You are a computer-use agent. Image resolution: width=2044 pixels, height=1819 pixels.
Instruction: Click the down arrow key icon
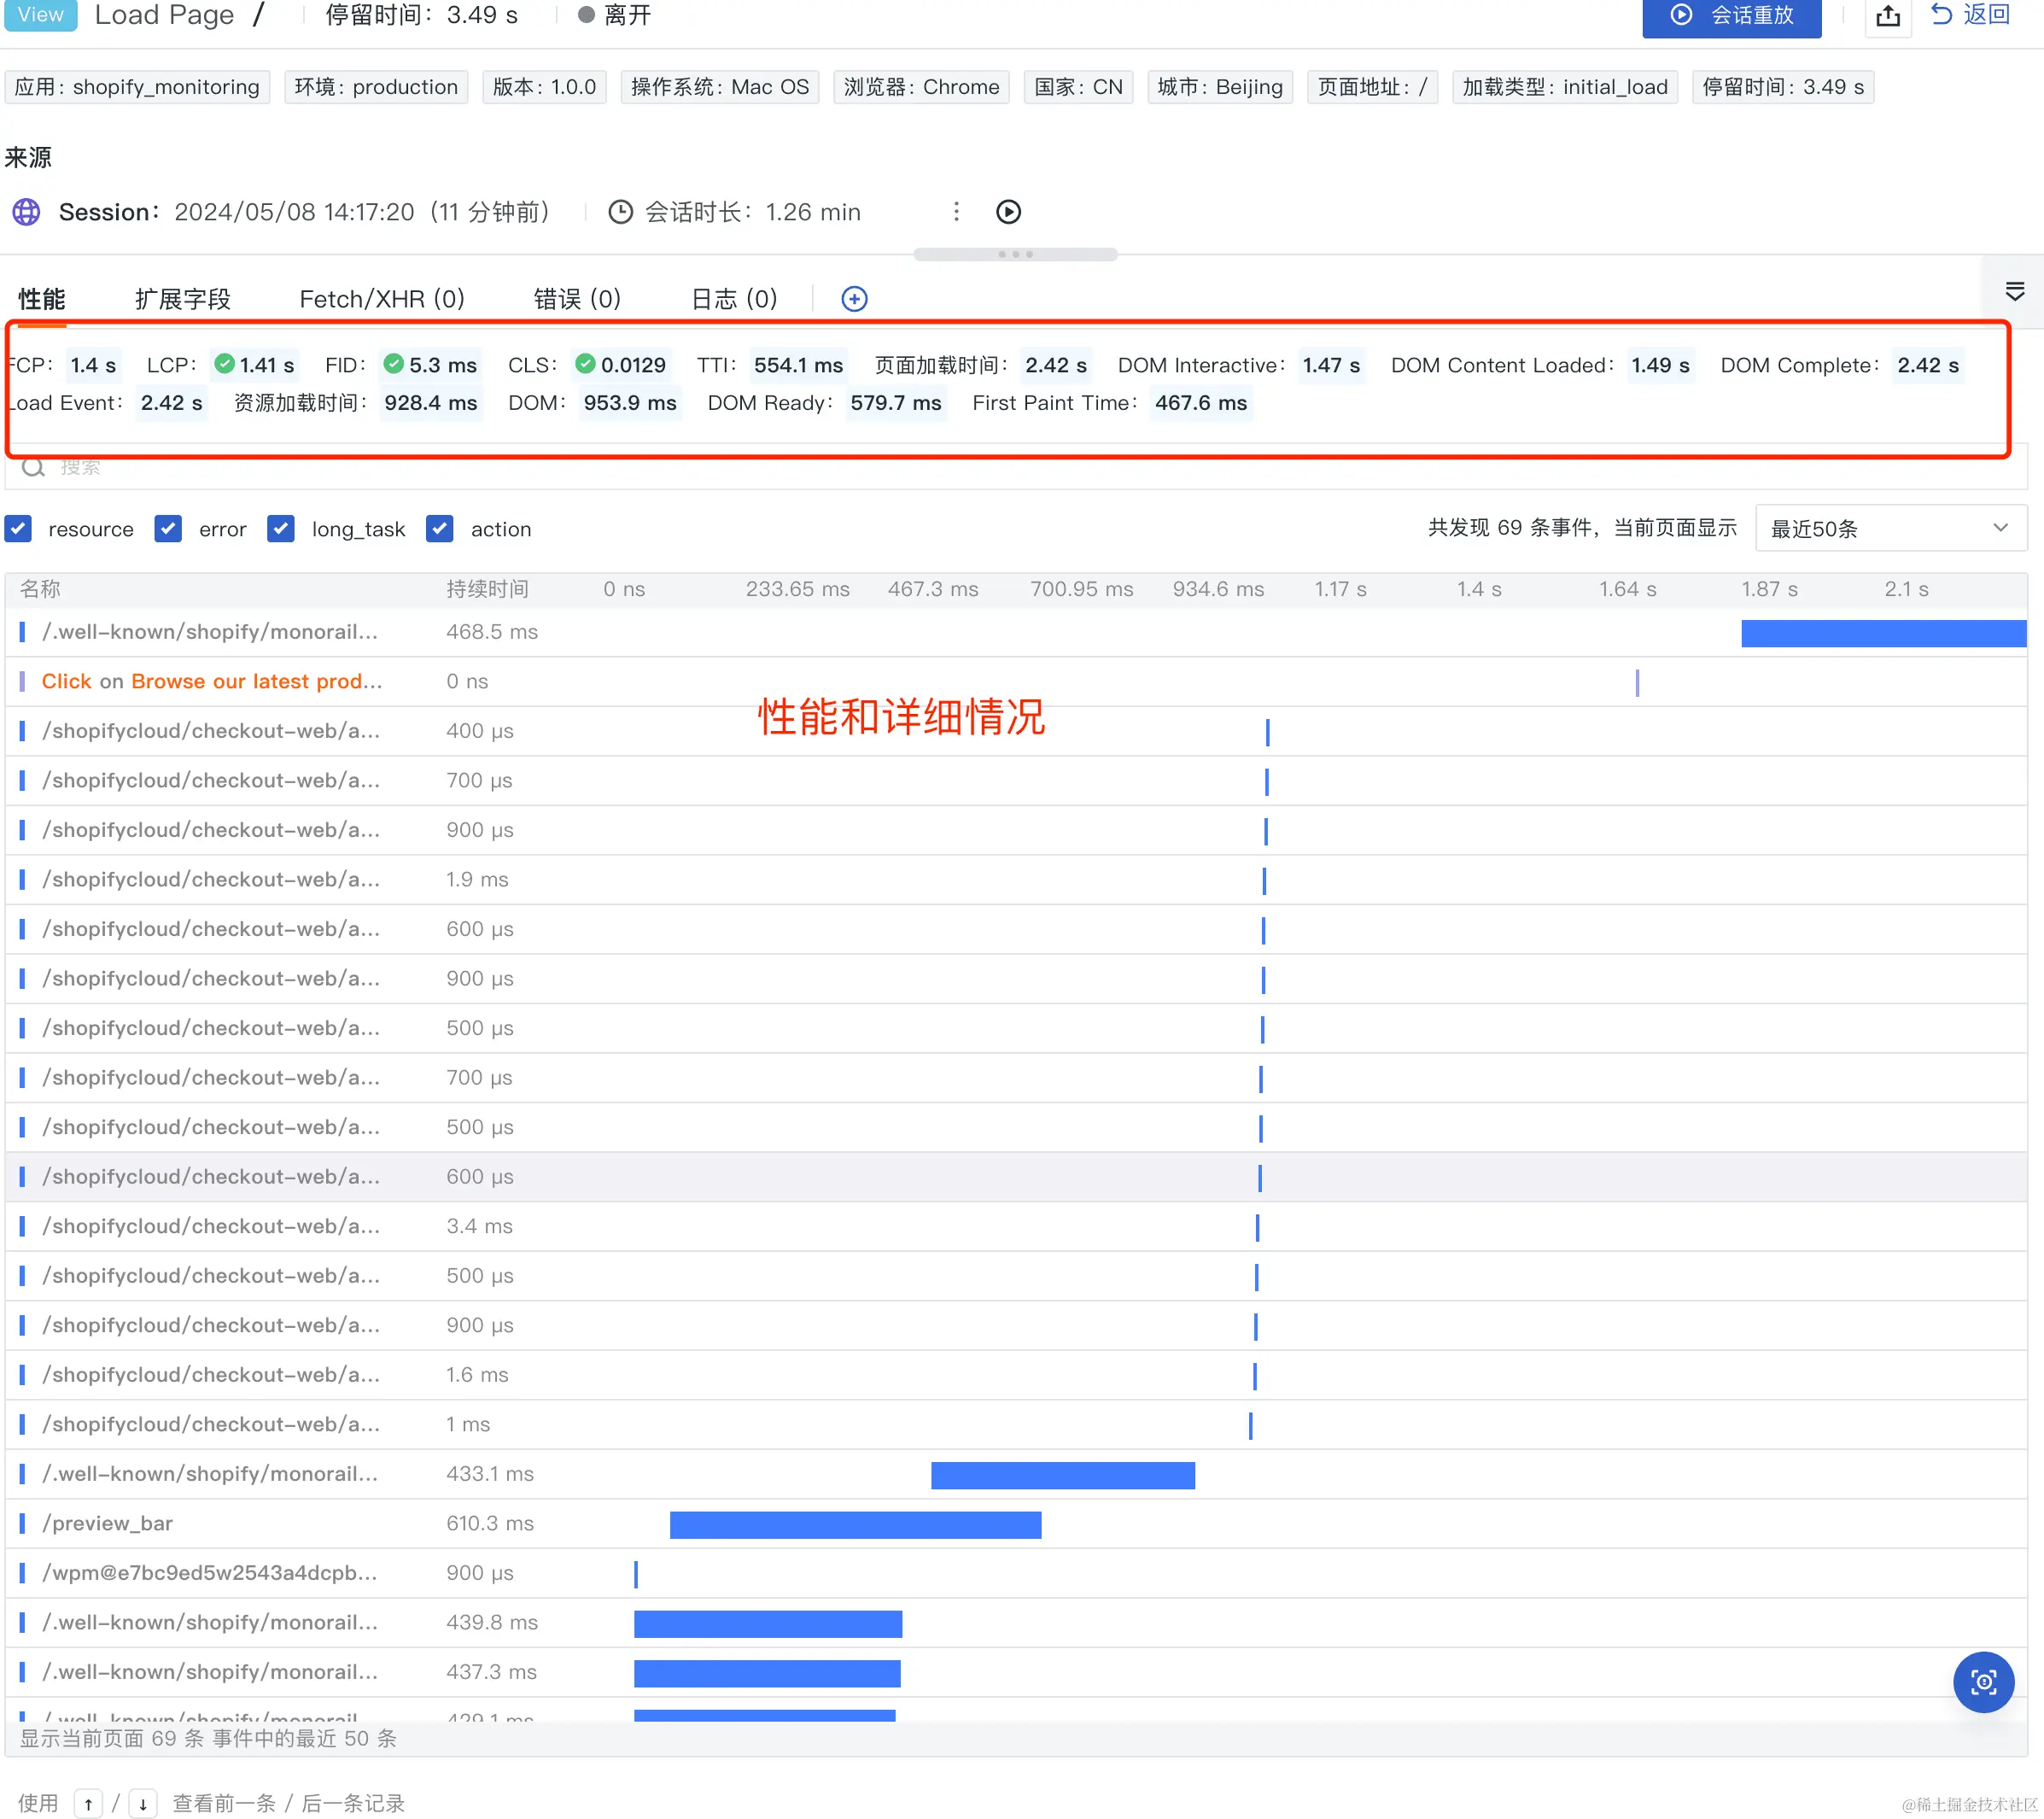(143, 1802)
